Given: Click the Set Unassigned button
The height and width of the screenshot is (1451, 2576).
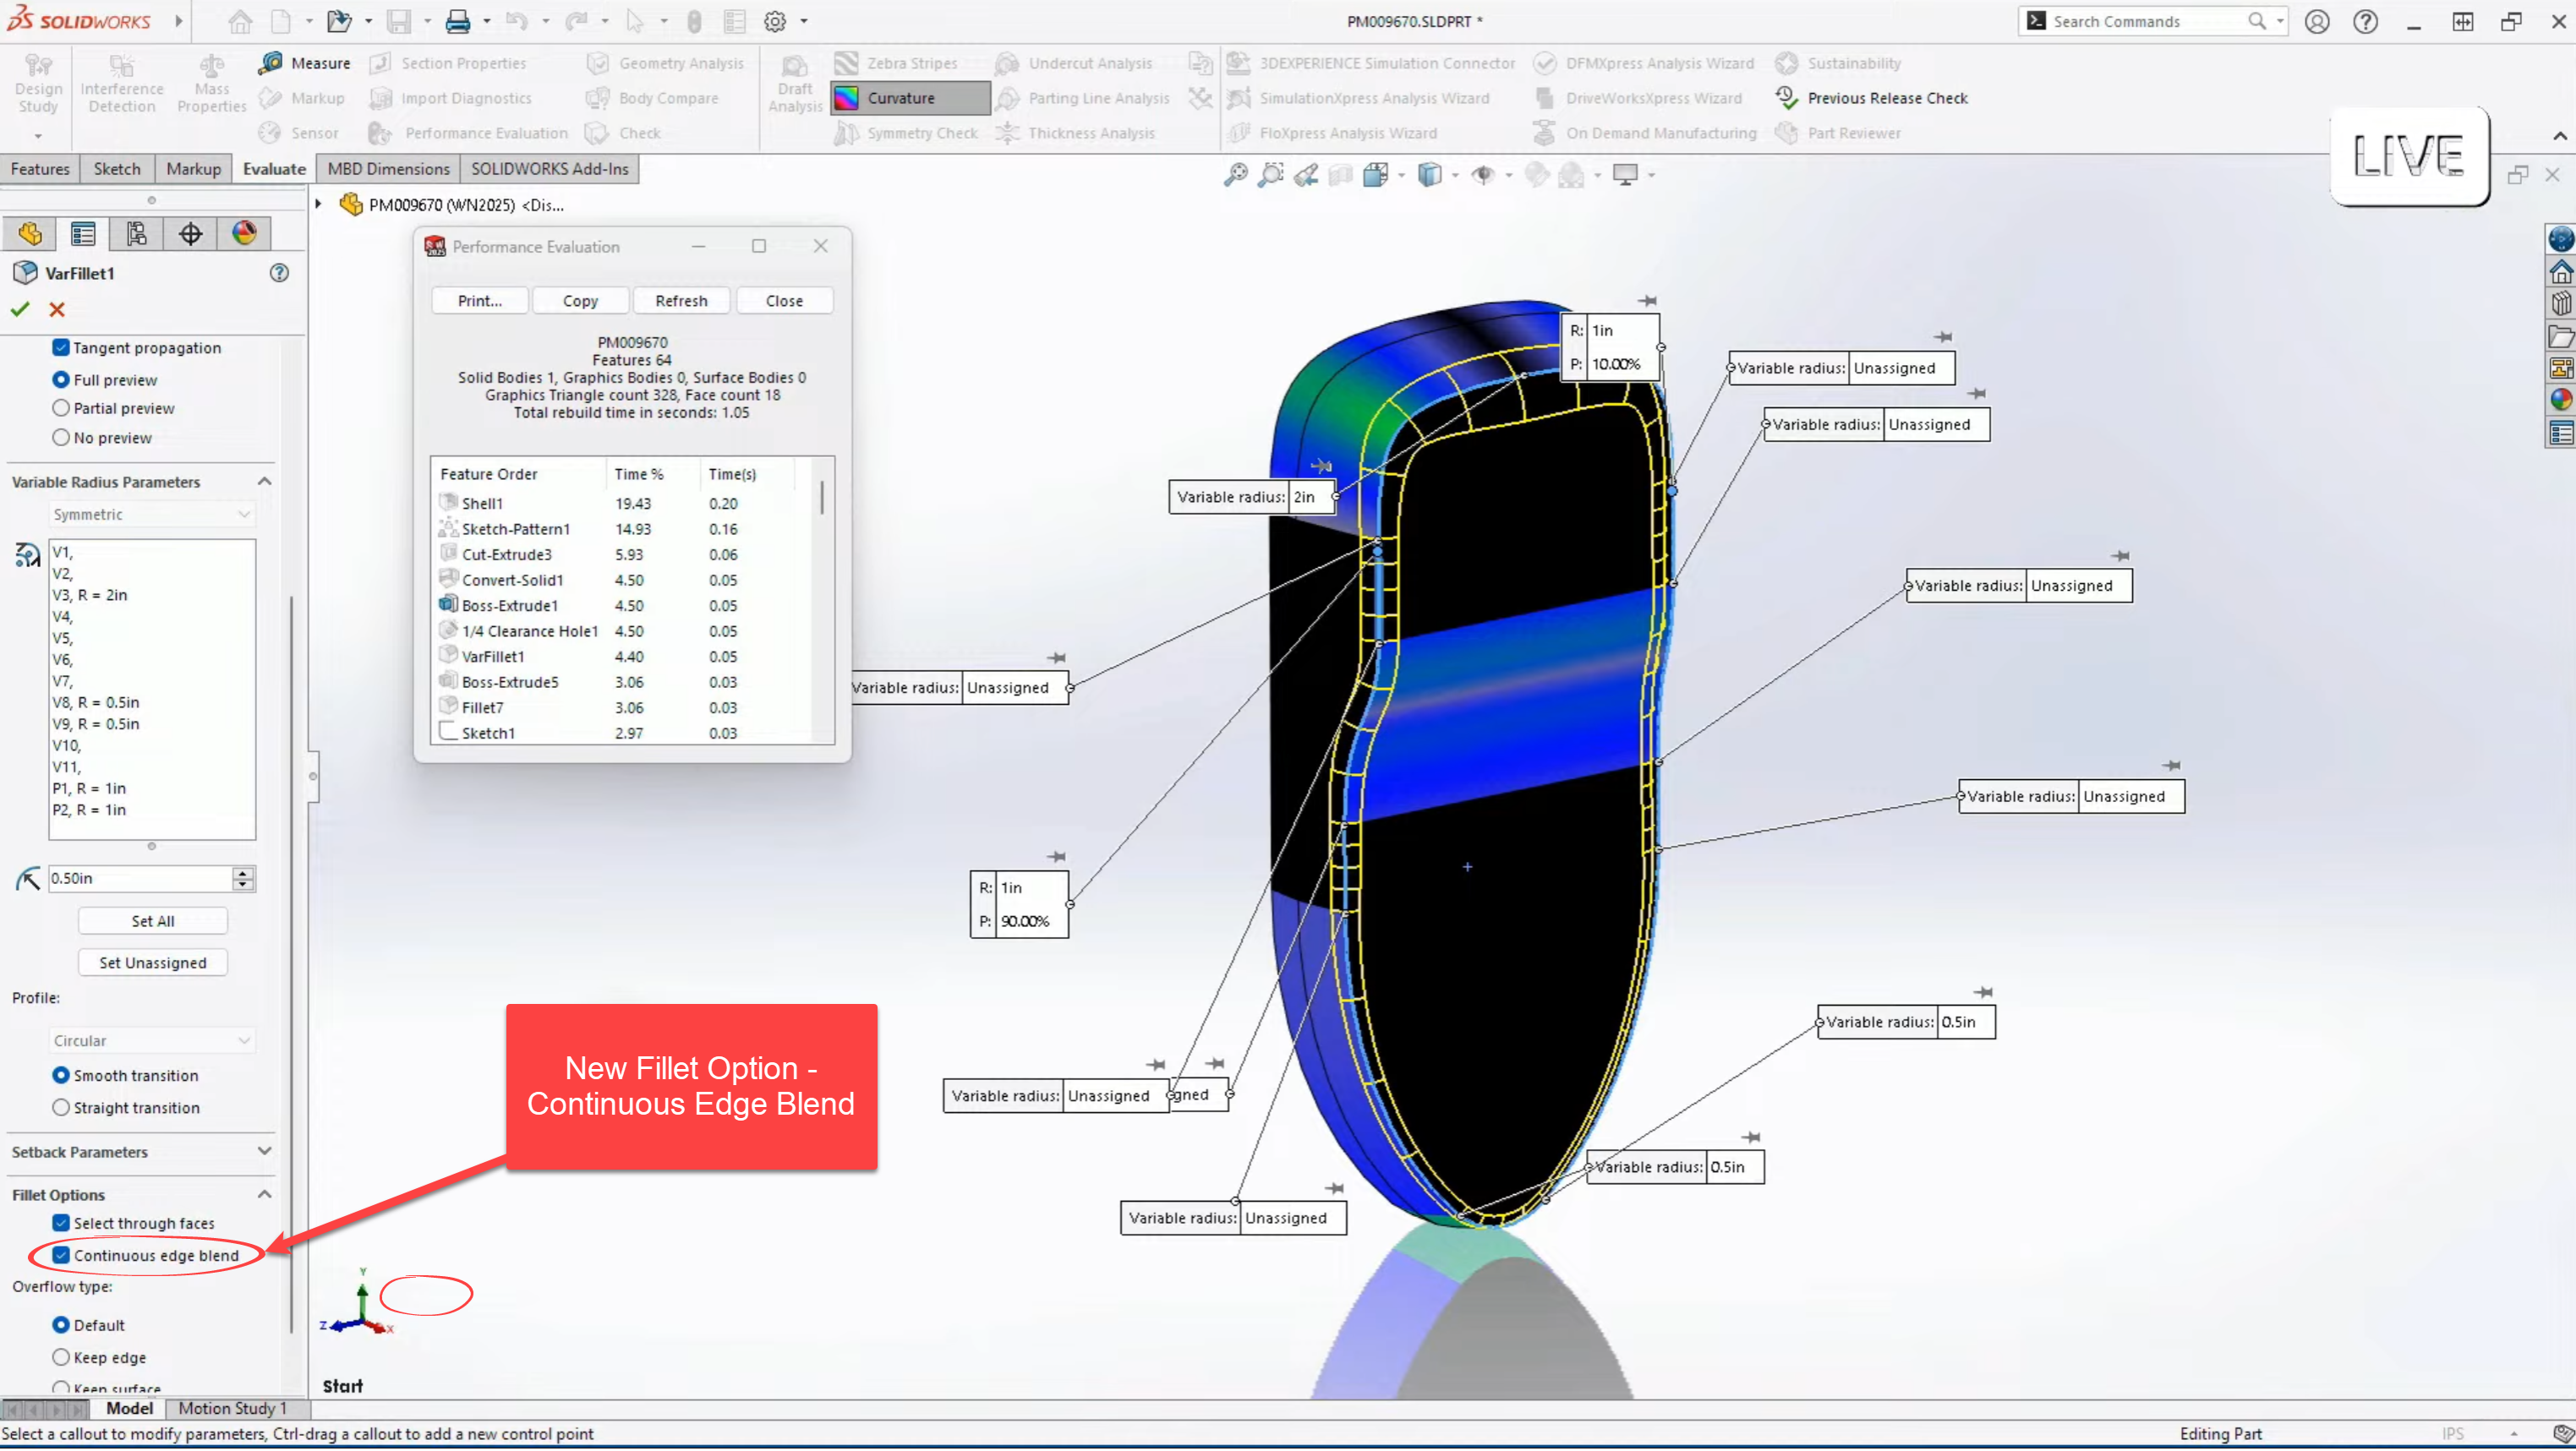Looking at the screenshot, I should (x=152, y=963).
